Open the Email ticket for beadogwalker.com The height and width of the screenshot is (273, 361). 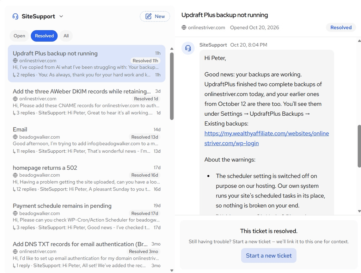click(x=87, y=140)
